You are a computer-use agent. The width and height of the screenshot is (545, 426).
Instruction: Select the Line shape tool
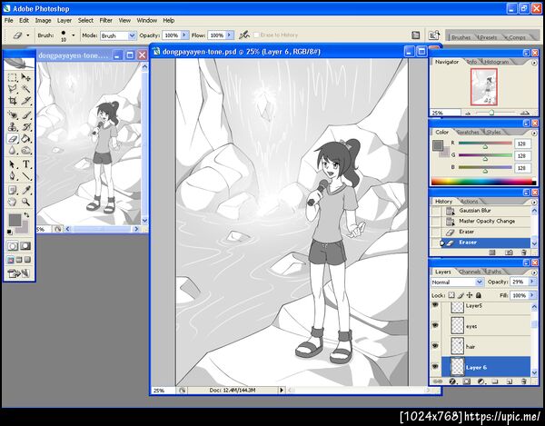click(25, 176)
